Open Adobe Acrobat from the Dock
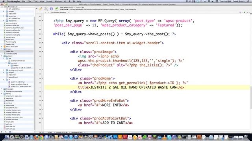This screenshot has width=252, height=141. 130,137
